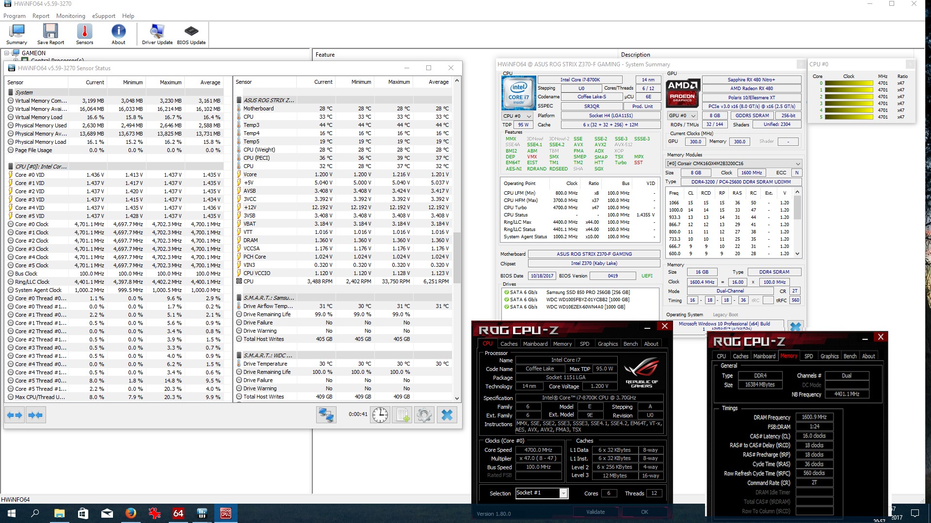Open sensor settings gear icon
Image resolution: width=931 pixels, height=523 pixels.
point(424,415)
